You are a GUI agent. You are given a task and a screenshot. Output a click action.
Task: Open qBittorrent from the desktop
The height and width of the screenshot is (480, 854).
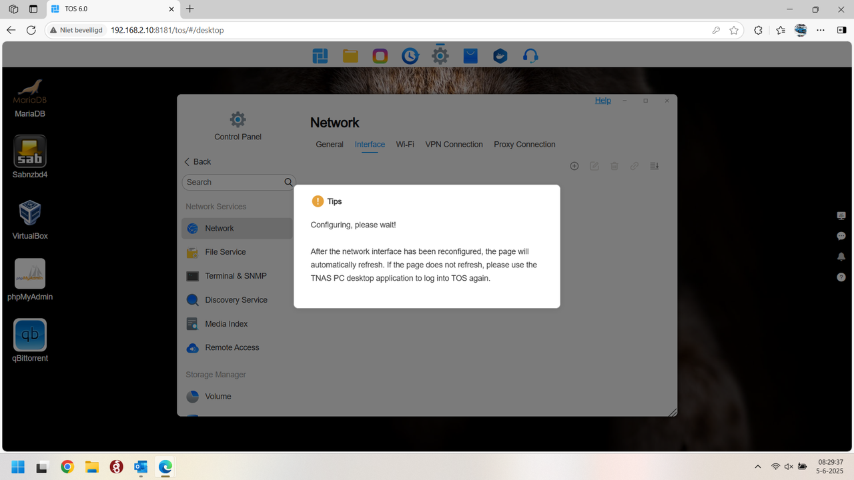(x=29, y=335)
